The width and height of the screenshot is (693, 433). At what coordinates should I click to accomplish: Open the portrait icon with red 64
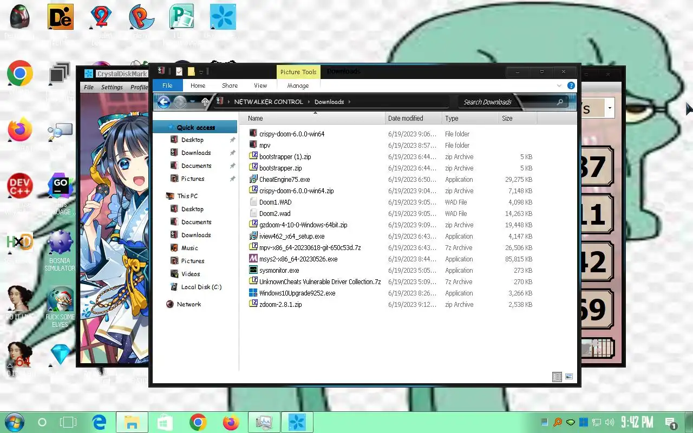pyautogui.click(x=20, y=355)
